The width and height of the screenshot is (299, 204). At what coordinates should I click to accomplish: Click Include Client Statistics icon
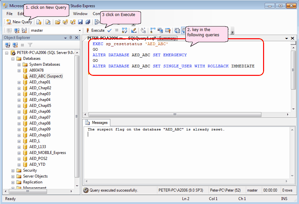coord(160,30)
